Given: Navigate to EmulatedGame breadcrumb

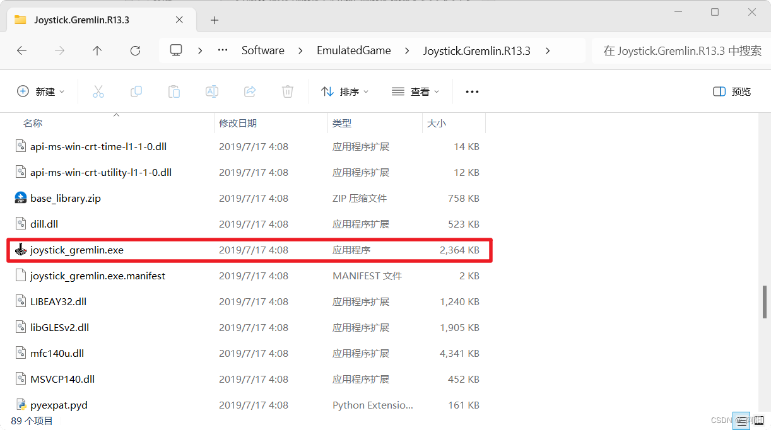Looking at the screenshot, I should [354, 50].
